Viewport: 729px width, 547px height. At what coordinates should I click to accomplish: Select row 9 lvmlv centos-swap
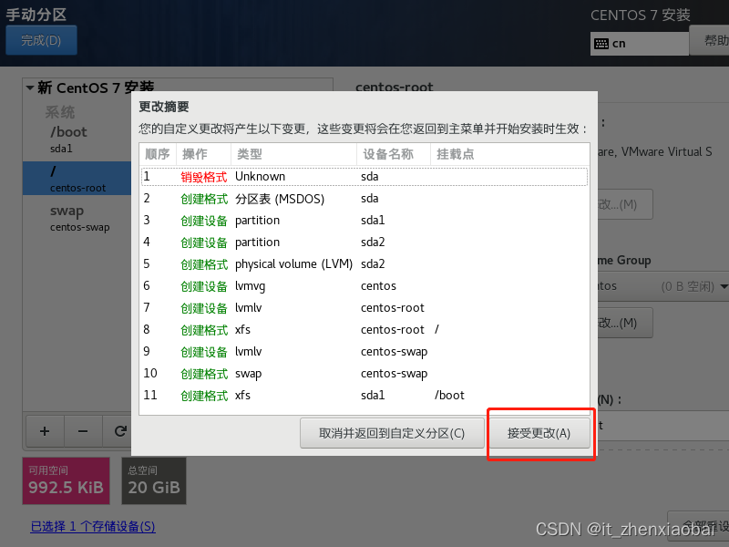364,352
